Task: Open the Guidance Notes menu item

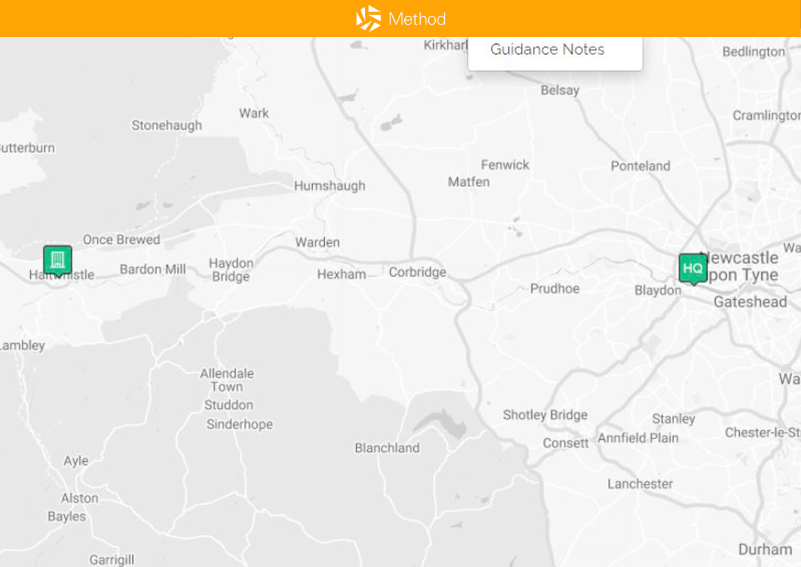Action: pyautogui.click(x=547, y=50)
